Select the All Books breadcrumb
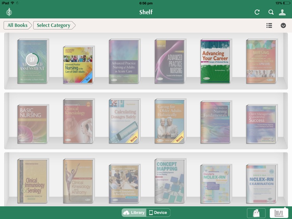This screenshot has width=292, height=219. coord(18,25)
